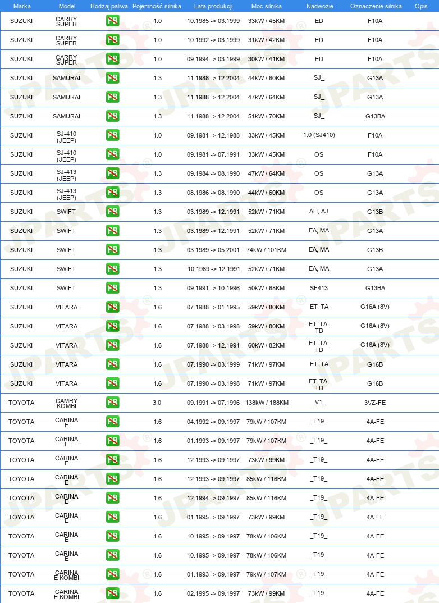This screenshot has width=439, height=603.
Task: Click the Model column header
Action: [x=67, y=6]
